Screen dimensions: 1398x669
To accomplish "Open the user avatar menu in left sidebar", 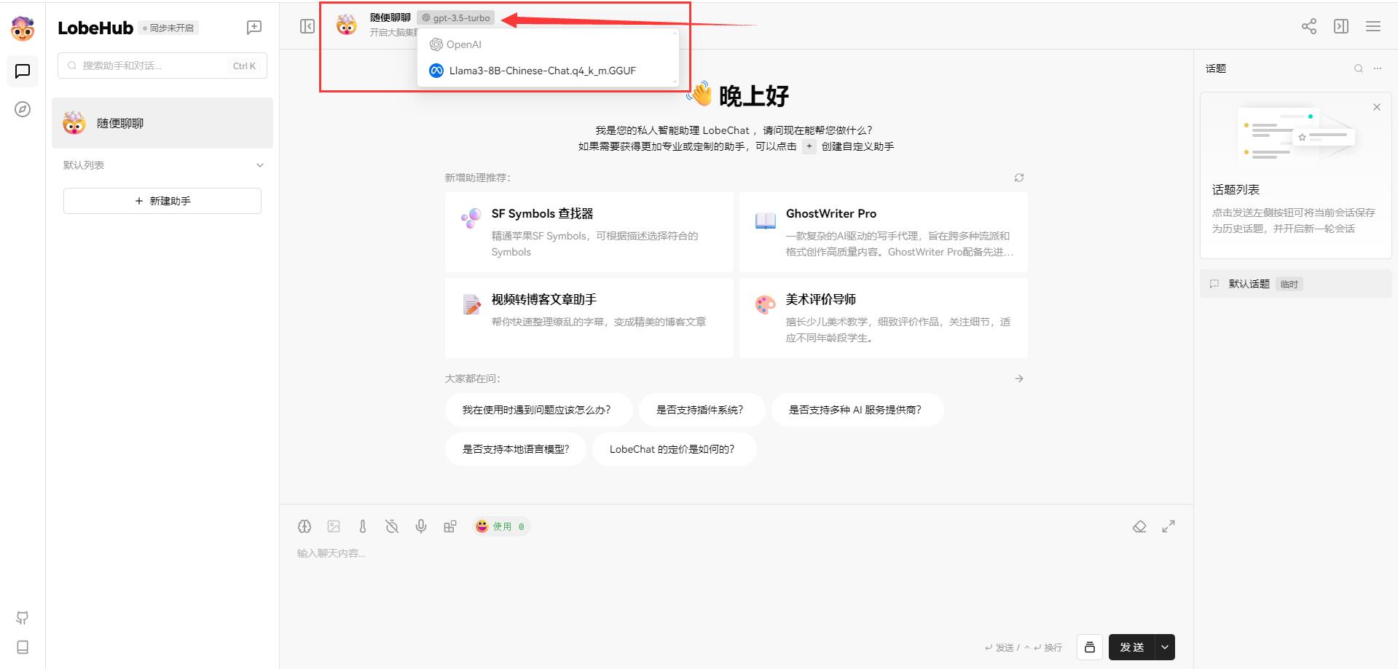I will click(x=23, y=28).
